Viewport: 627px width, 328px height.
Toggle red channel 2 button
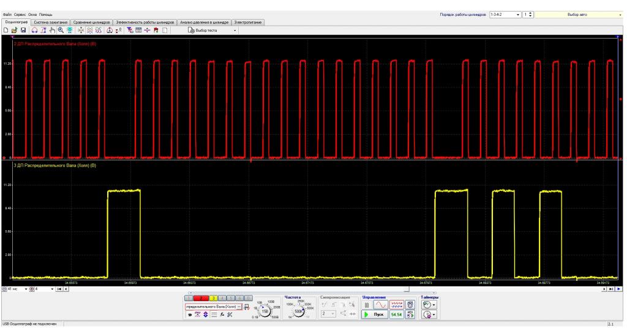click(x=201, y=298)
